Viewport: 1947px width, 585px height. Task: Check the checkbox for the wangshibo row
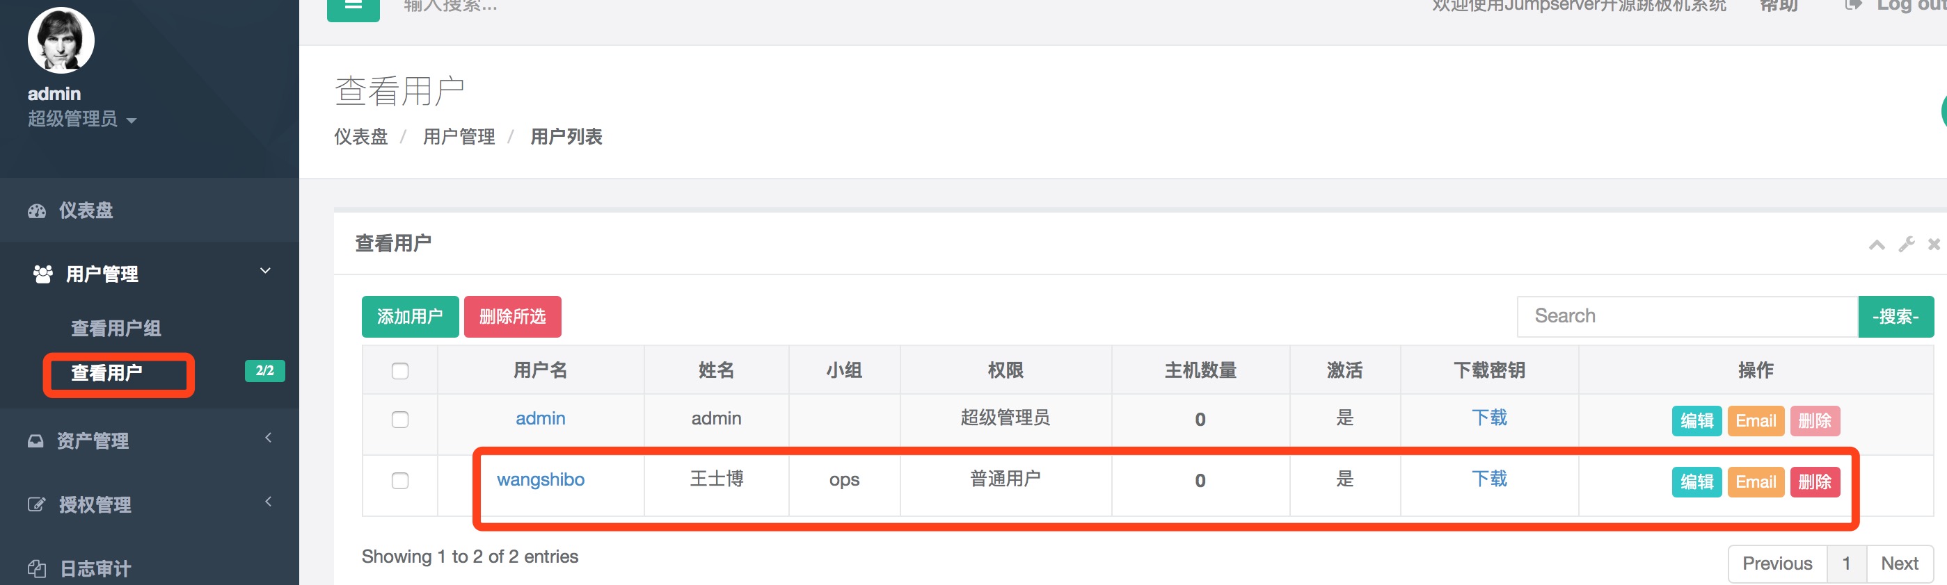point(400,481)
